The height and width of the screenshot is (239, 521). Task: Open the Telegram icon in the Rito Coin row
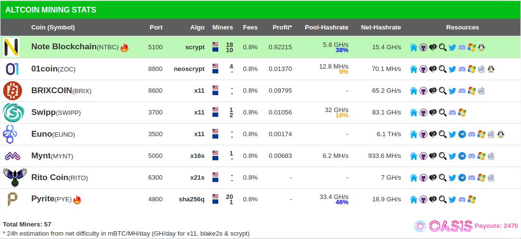[462, 178]
